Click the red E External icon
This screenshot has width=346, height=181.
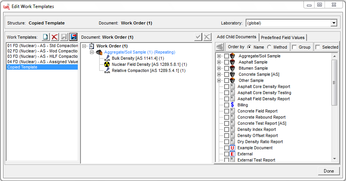(232, 154)
